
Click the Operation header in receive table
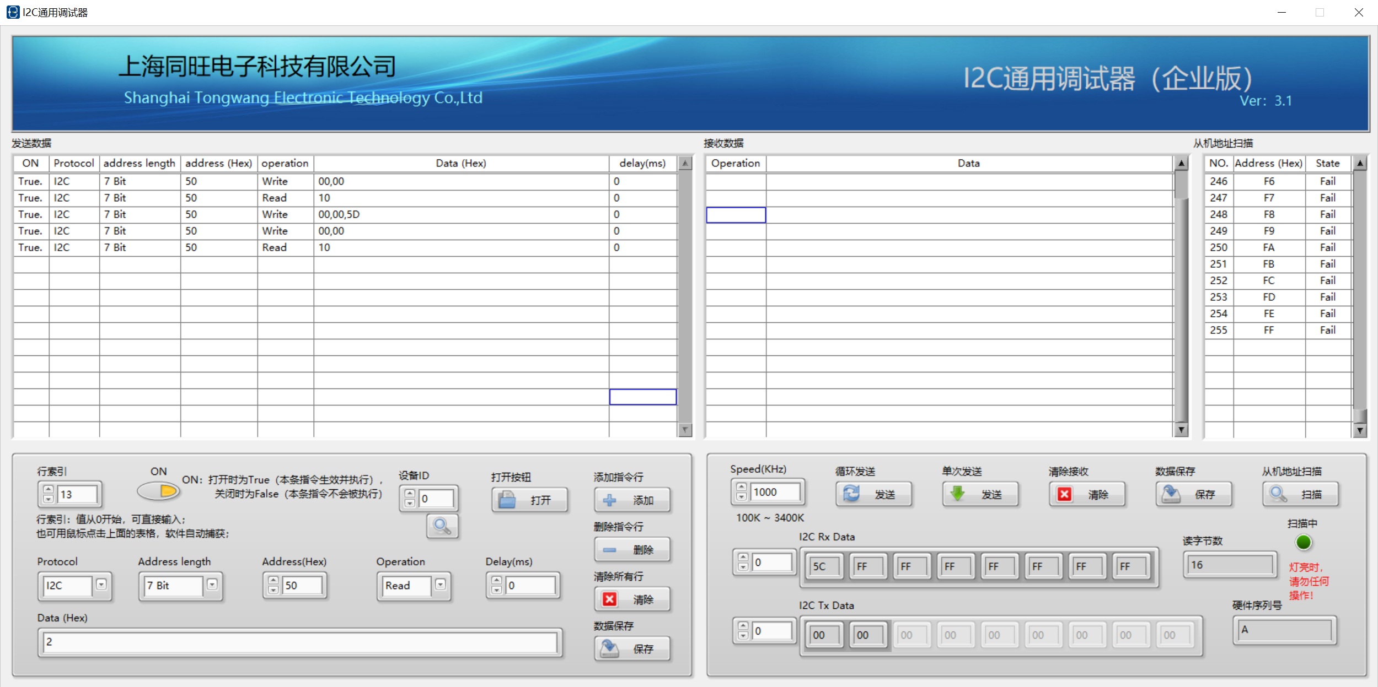[x=736, y=163]
